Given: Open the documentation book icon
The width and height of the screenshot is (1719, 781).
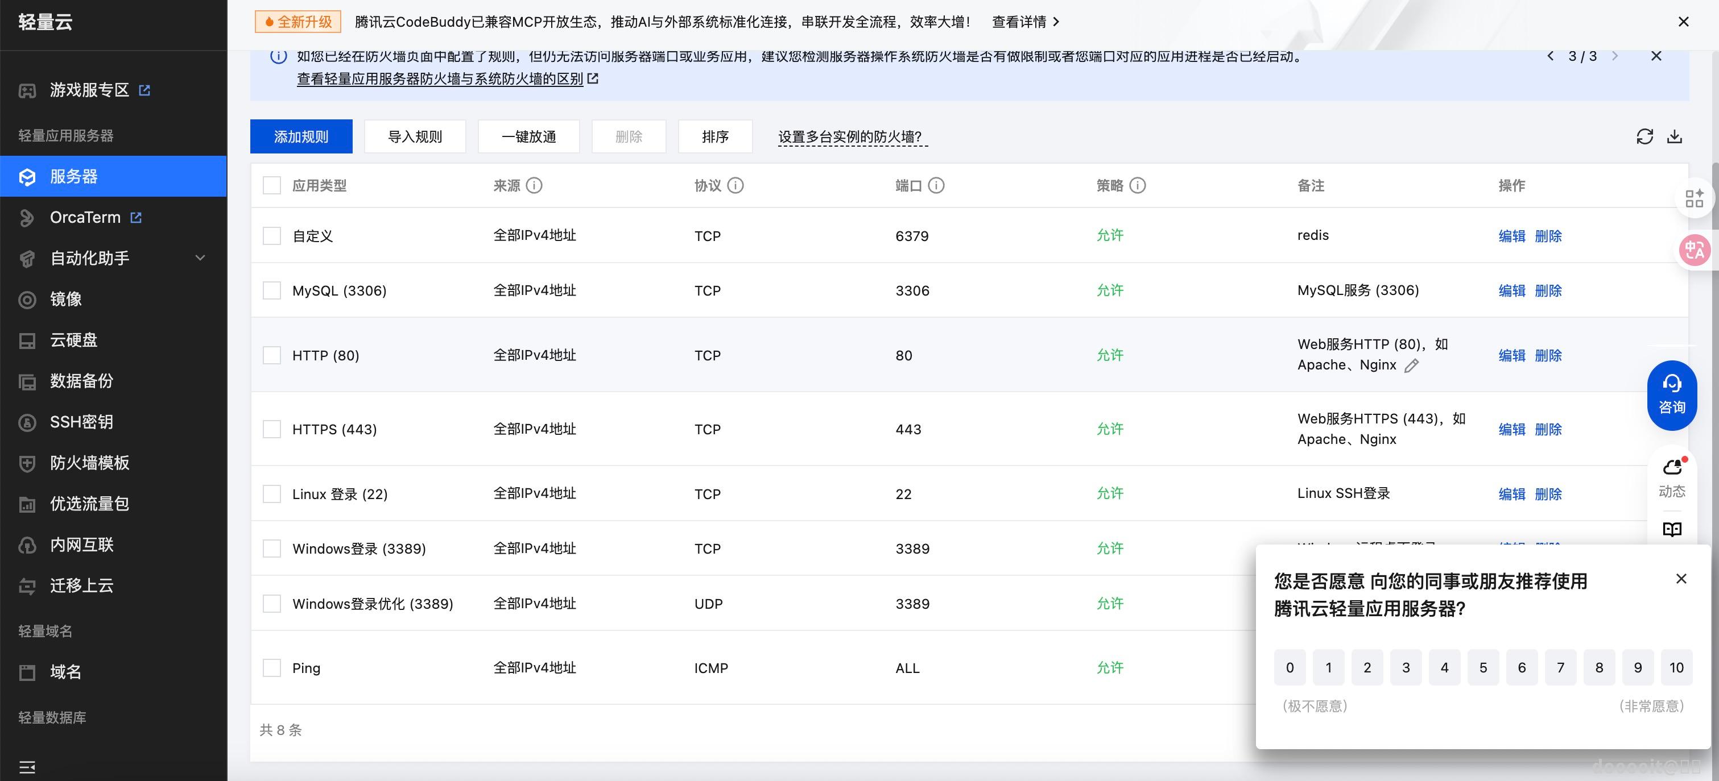Looking at the screenshot, I should point(1673,529).
